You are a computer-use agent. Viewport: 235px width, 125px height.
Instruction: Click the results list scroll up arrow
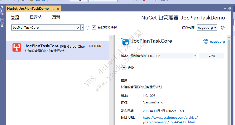point(111,37)
